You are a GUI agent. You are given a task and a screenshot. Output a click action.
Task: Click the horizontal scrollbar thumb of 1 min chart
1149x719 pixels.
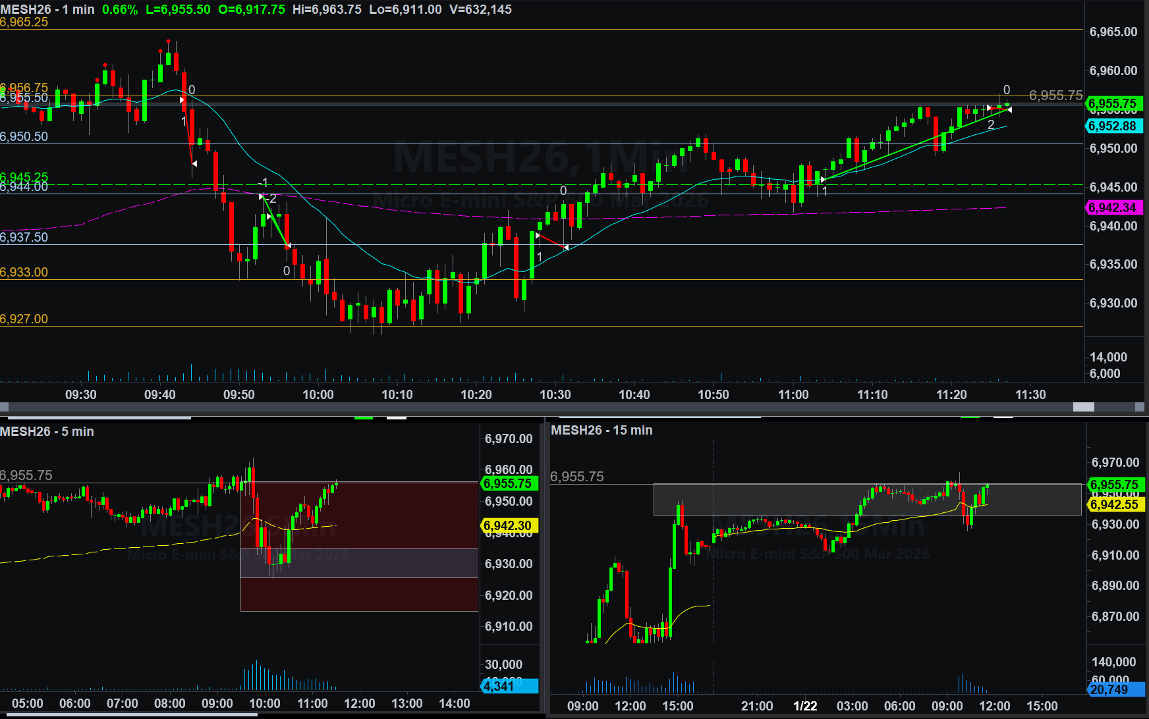[1083, 408]
